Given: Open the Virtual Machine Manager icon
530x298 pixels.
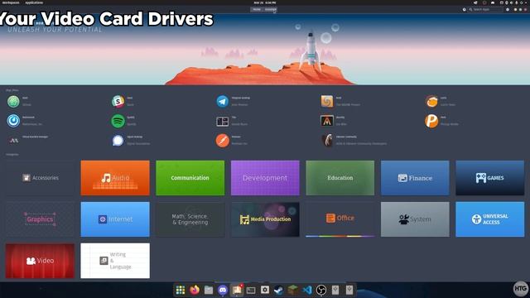Looking at the screenshot, I should [x=13, y=140].
